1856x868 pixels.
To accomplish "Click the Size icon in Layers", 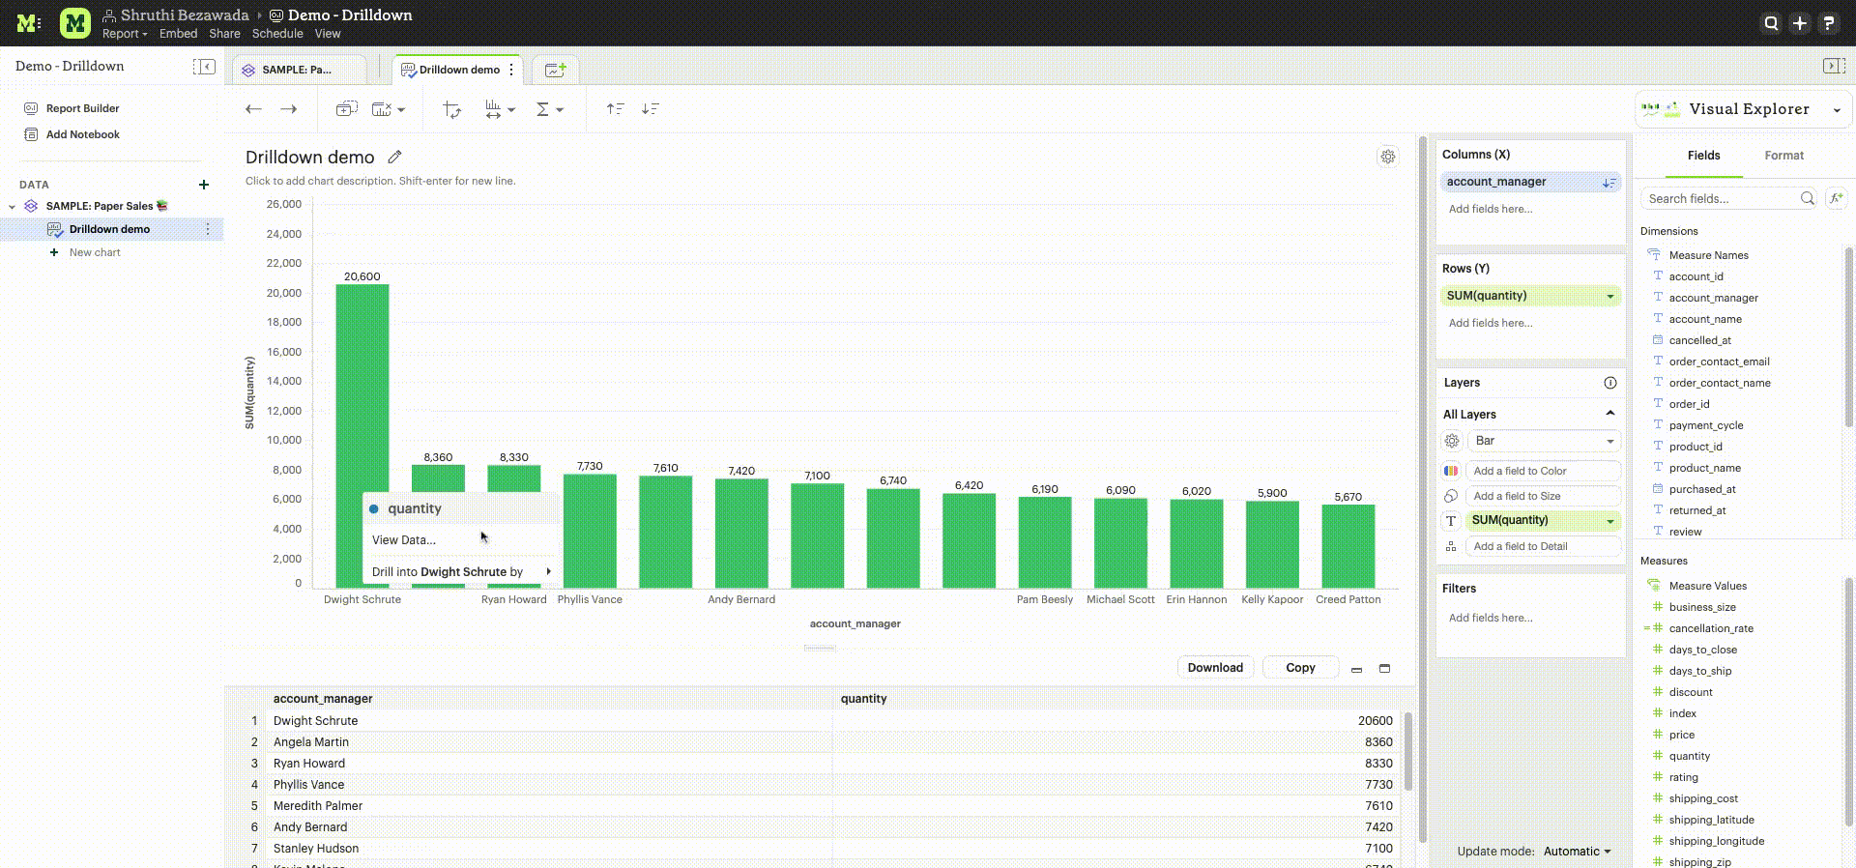I will [x=1451, y=496].
